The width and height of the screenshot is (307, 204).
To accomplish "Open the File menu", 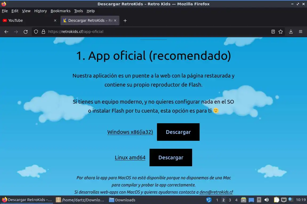I will [x=5, y=11].
